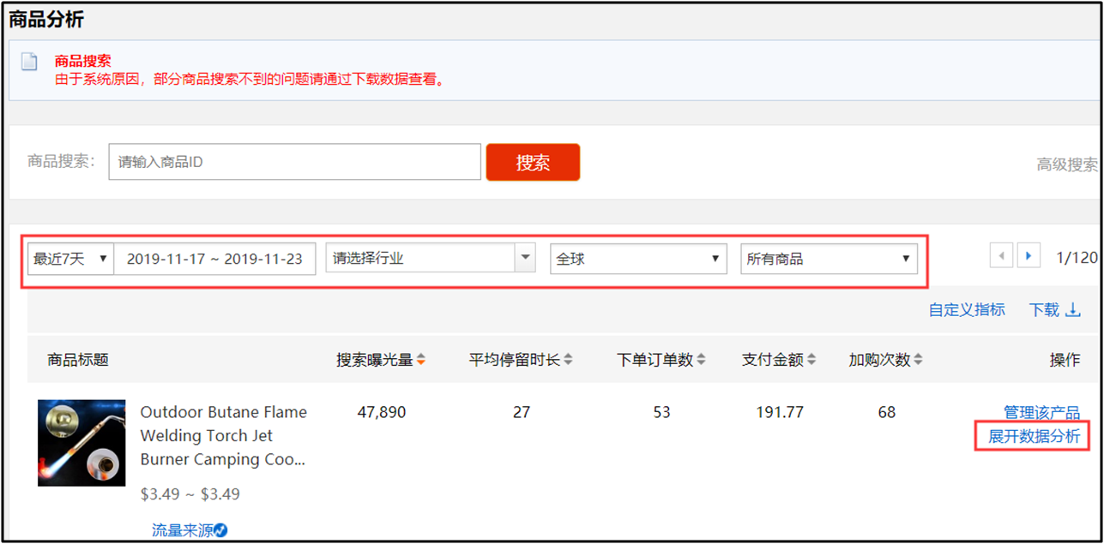Open the 全球 region dropdown
Screen dimensions: 1104x544
click(638, 259)
